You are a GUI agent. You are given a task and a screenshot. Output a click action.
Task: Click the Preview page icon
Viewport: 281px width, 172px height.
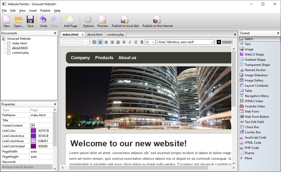103,19
